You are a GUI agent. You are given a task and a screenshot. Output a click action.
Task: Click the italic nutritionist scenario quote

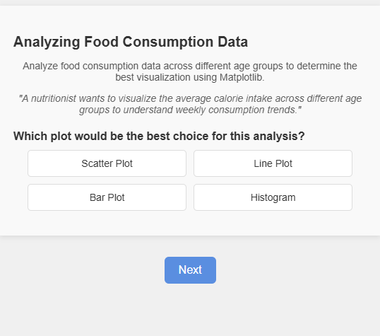[x=190, y=104]
